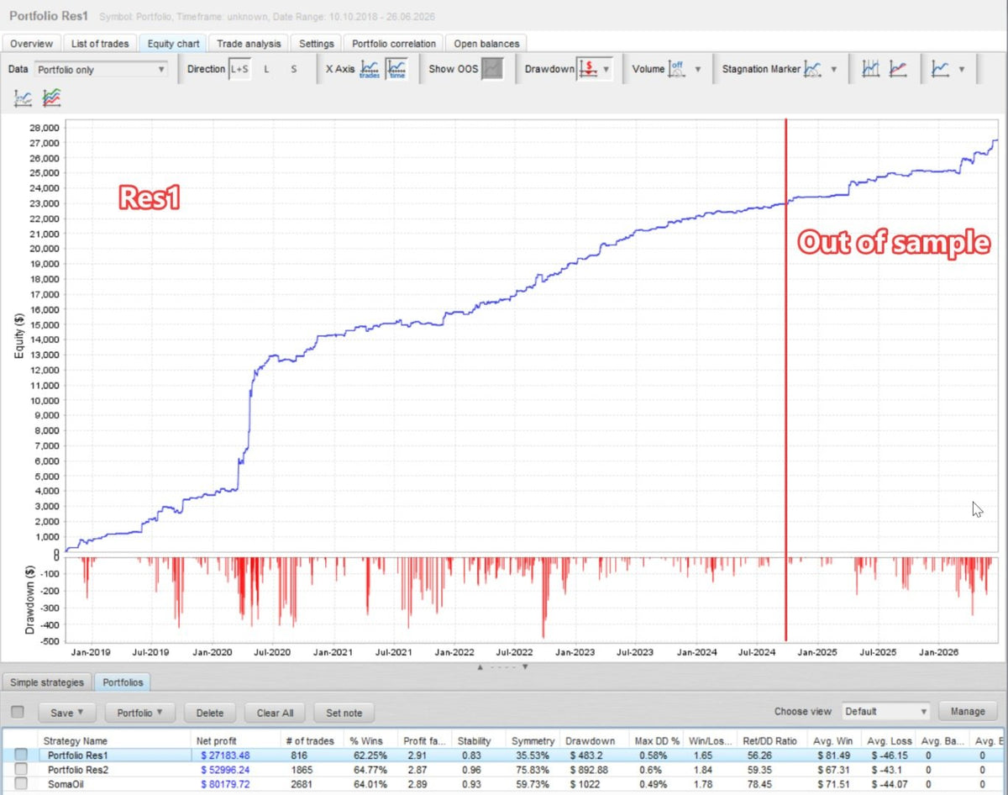Click the first chart icon on second toolbar row

click(x=24, y=98)
